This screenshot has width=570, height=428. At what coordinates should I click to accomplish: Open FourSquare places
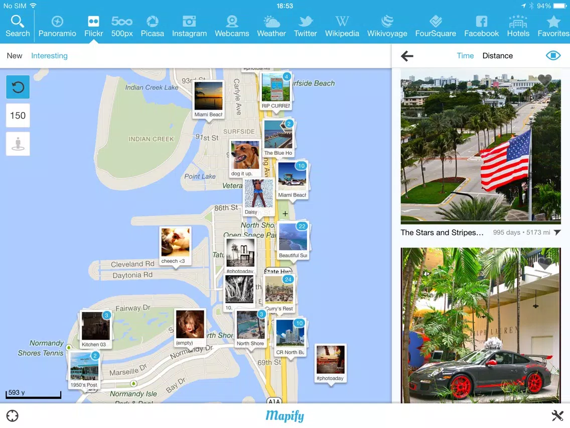[x=436, y=26]
